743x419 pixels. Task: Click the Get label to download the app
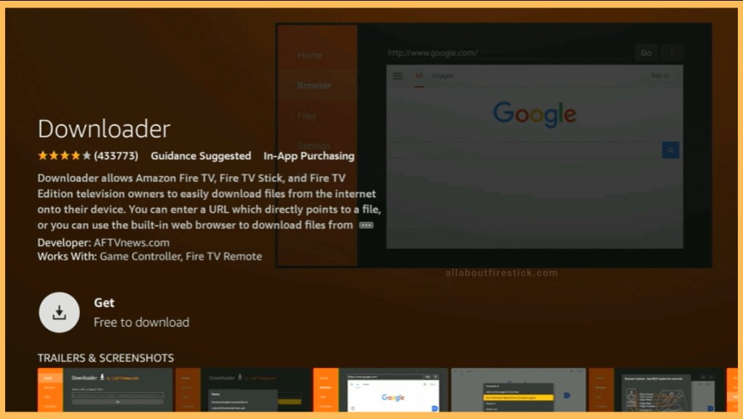104,303
